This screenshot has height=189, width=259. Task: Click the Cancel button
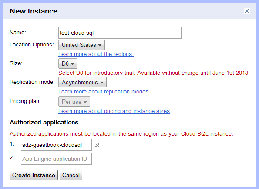click(x=71, y=175)
